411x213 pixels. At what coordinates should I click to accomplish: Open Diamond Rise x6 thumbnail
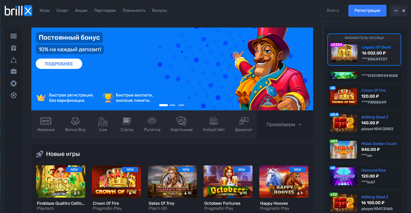tap(344, 176)
